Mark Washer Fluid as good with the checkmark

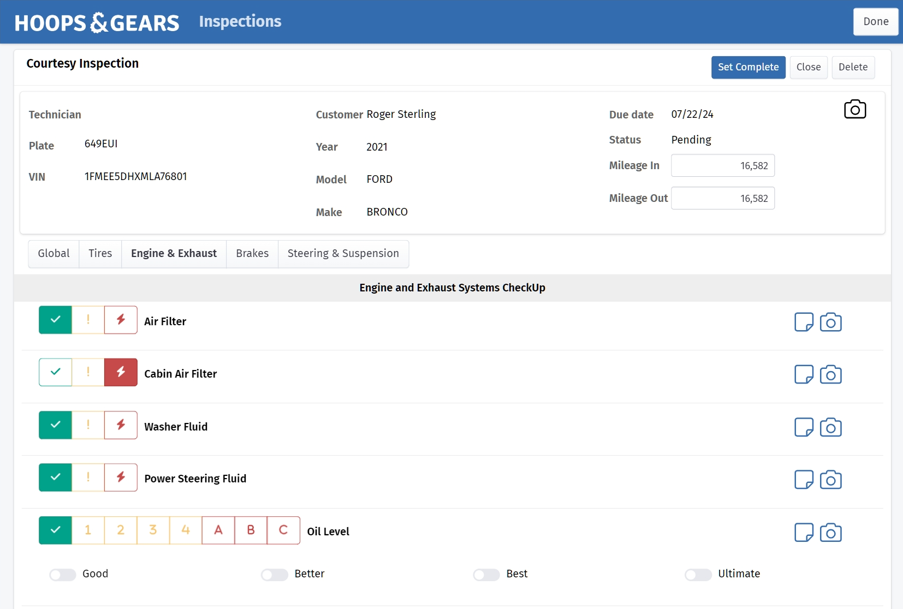[x=55, y=425]
